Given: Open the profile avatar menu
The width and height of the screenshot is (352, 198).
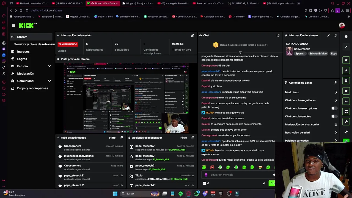Looking at the screenshot, I should click(342, 26).
